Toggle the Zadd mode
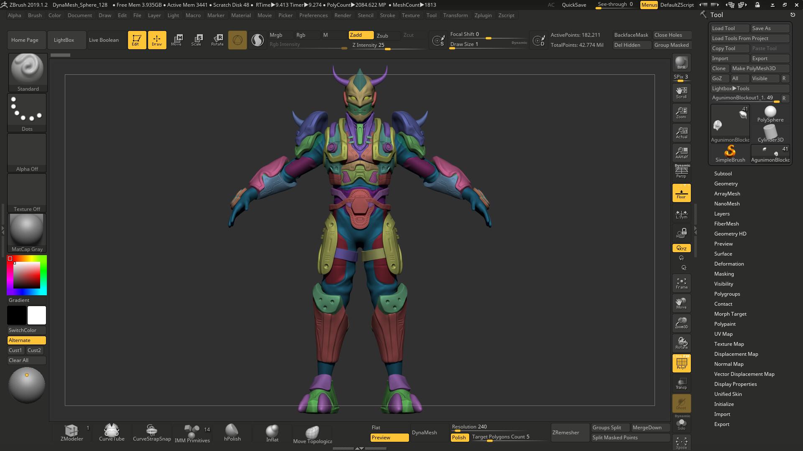Image resolution: width=803 pixels, height=451 pixels. tap(361, 35)
